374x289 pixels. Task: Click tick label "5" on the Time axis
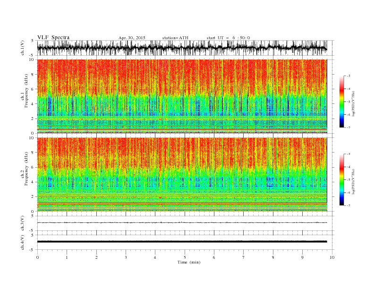[185, 257]
